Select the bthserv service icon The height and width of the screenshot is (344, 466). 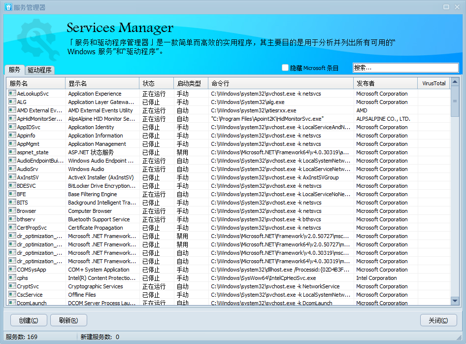[12, 219]
